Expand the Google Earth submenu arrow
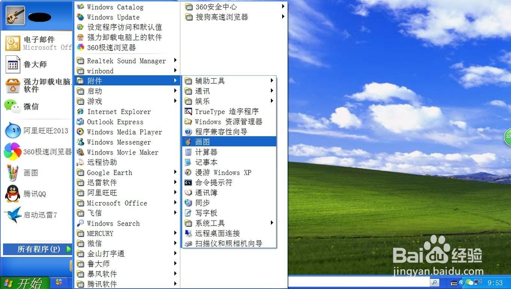Screen dimensions: 511x289 coord(175,172)
